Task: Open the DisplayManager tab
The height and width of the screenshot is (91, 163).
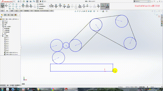Action: coord(16,15)
